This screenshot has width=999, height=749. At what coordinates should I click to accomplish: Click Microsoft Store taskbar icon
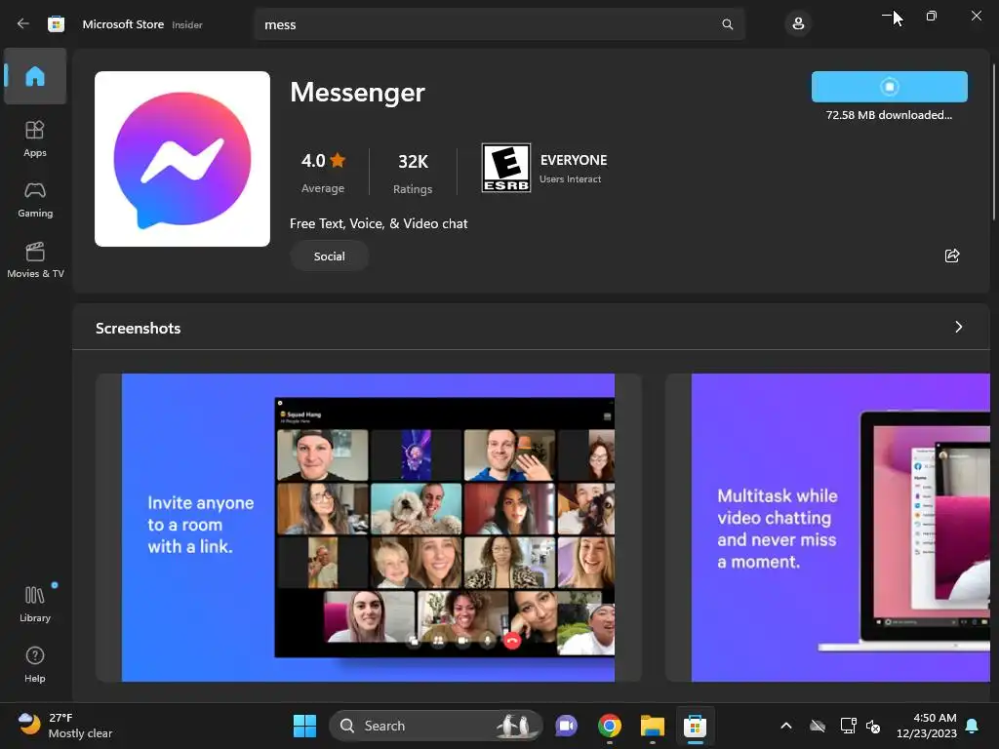[x=695, y=726]
